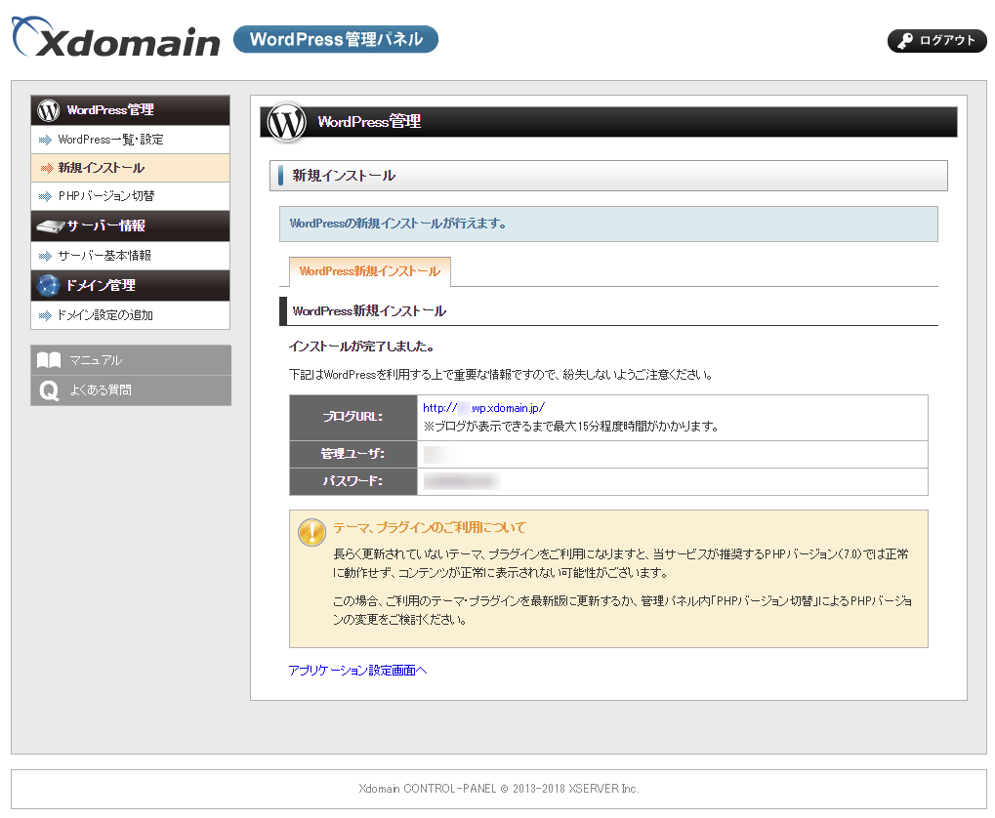
Task: Click the server icon beside サーバー情報
Action: [49, 226]
